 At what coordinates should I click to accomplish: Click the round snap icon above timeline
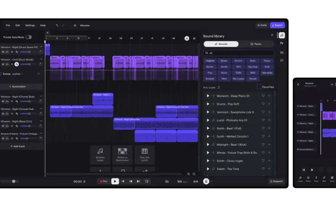187,38
